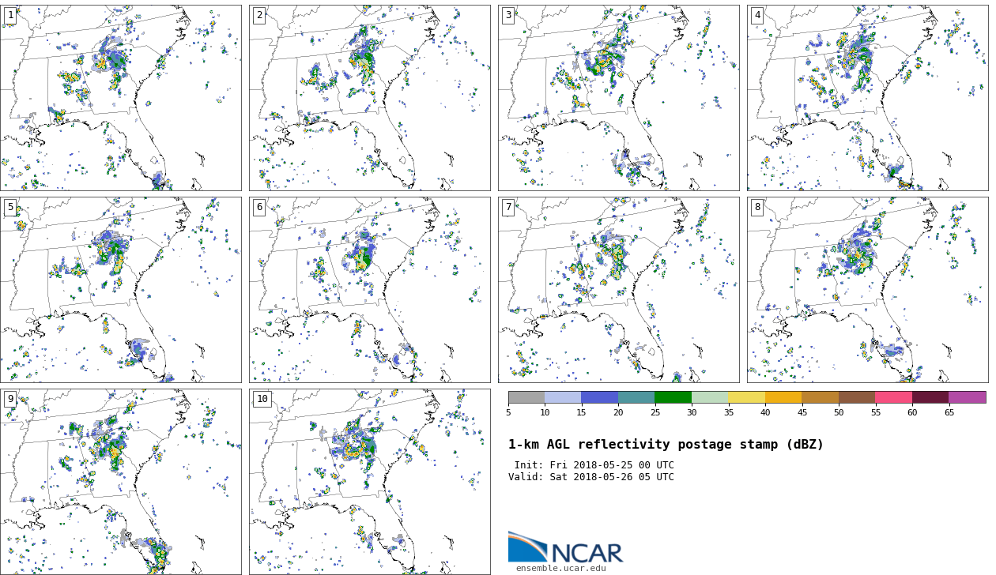This screenshot has width=996, height=575.
Task: Pick ensemble member 7 map panel
Action: [618, 289]
